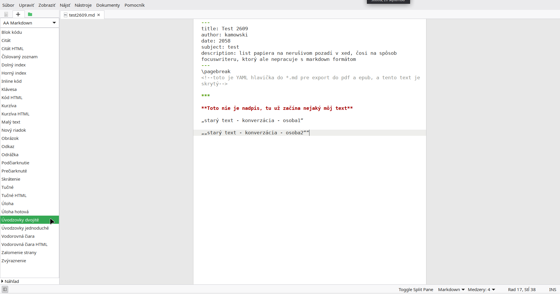Open the Súbor menu

click(8, 5)
